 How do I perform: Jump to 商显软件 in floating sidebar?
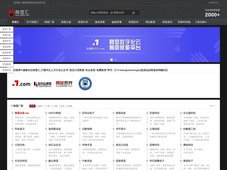click(x=7, y=59)
